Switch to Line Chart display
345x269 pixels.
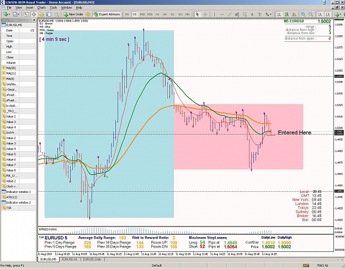294,14
